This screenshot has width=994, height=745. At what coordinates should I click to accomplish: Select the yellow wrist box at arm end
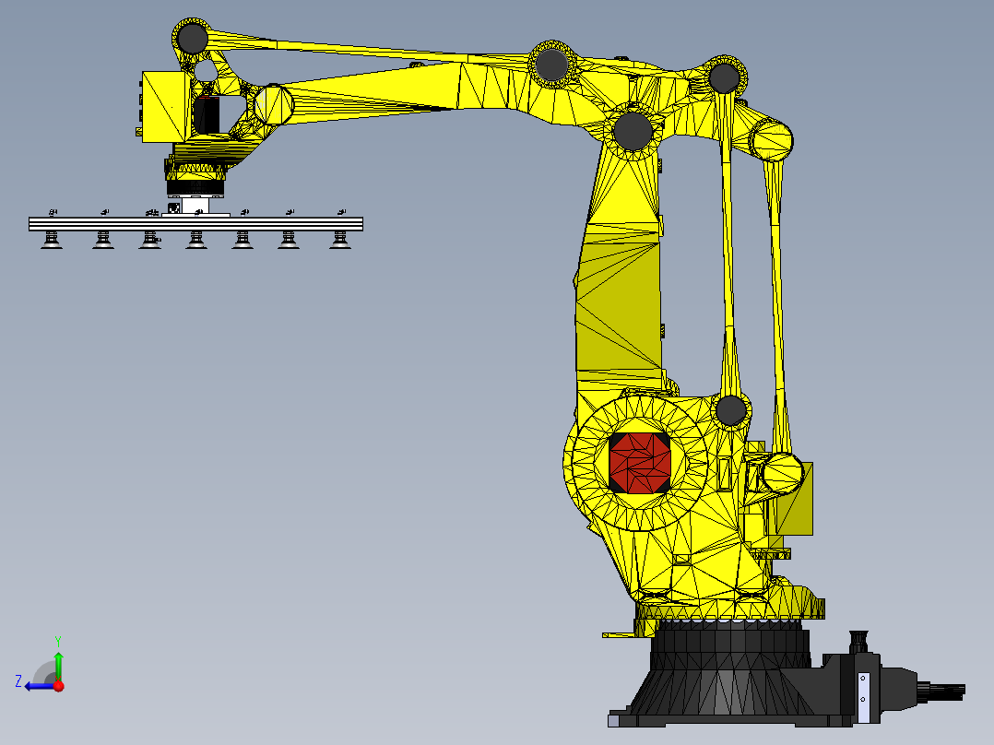(166, 107)
